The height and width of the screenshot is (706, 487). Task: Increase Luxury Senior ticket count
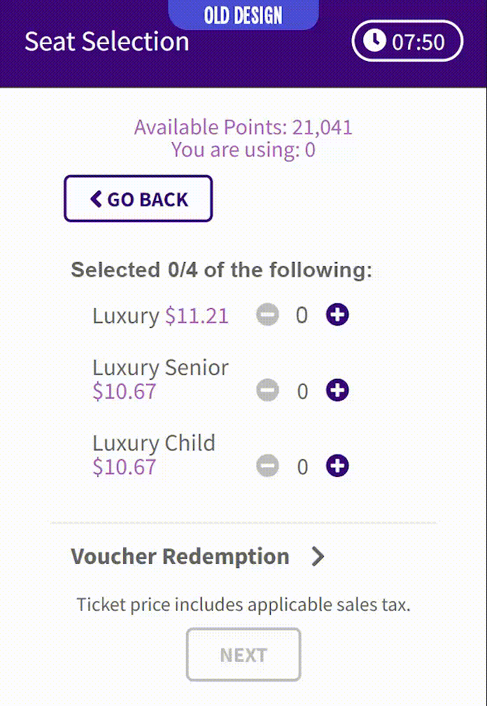(337, 390)
